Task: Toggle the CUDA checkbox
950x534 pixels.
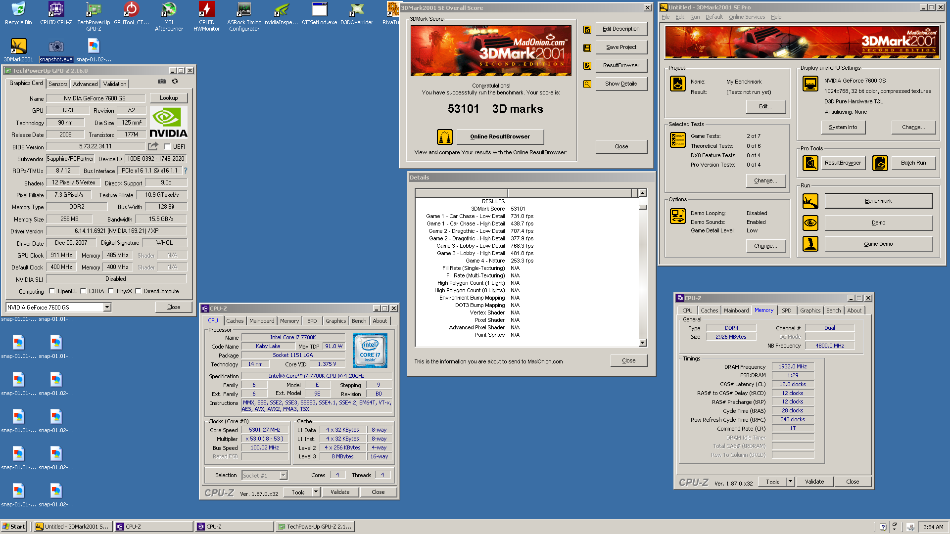Action: 83,291
